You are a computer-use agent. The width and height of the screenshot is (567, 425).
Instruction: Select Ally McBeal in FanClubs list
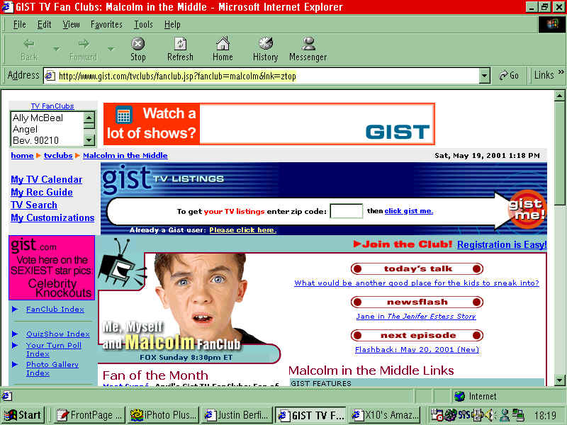tap(38, 118)
